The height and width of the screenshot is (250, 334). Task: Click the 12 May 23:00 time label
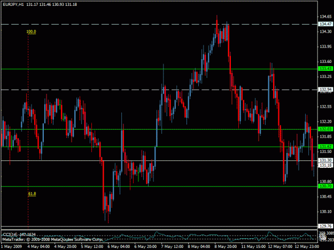tap(307, 247)
